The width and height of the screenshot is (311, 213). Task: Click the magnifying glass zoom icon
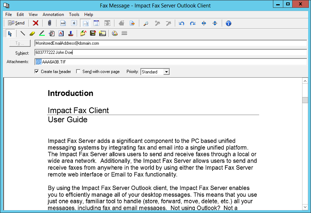(146, 23)
